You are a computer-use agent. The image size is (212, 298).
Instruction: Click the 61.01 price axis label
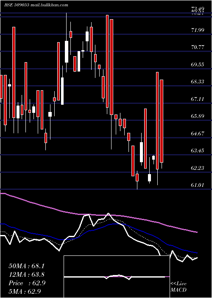click(x=198, y=185)
